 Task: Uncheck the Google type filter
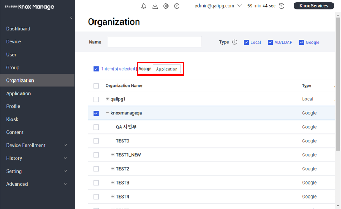[x=302, y=42]
